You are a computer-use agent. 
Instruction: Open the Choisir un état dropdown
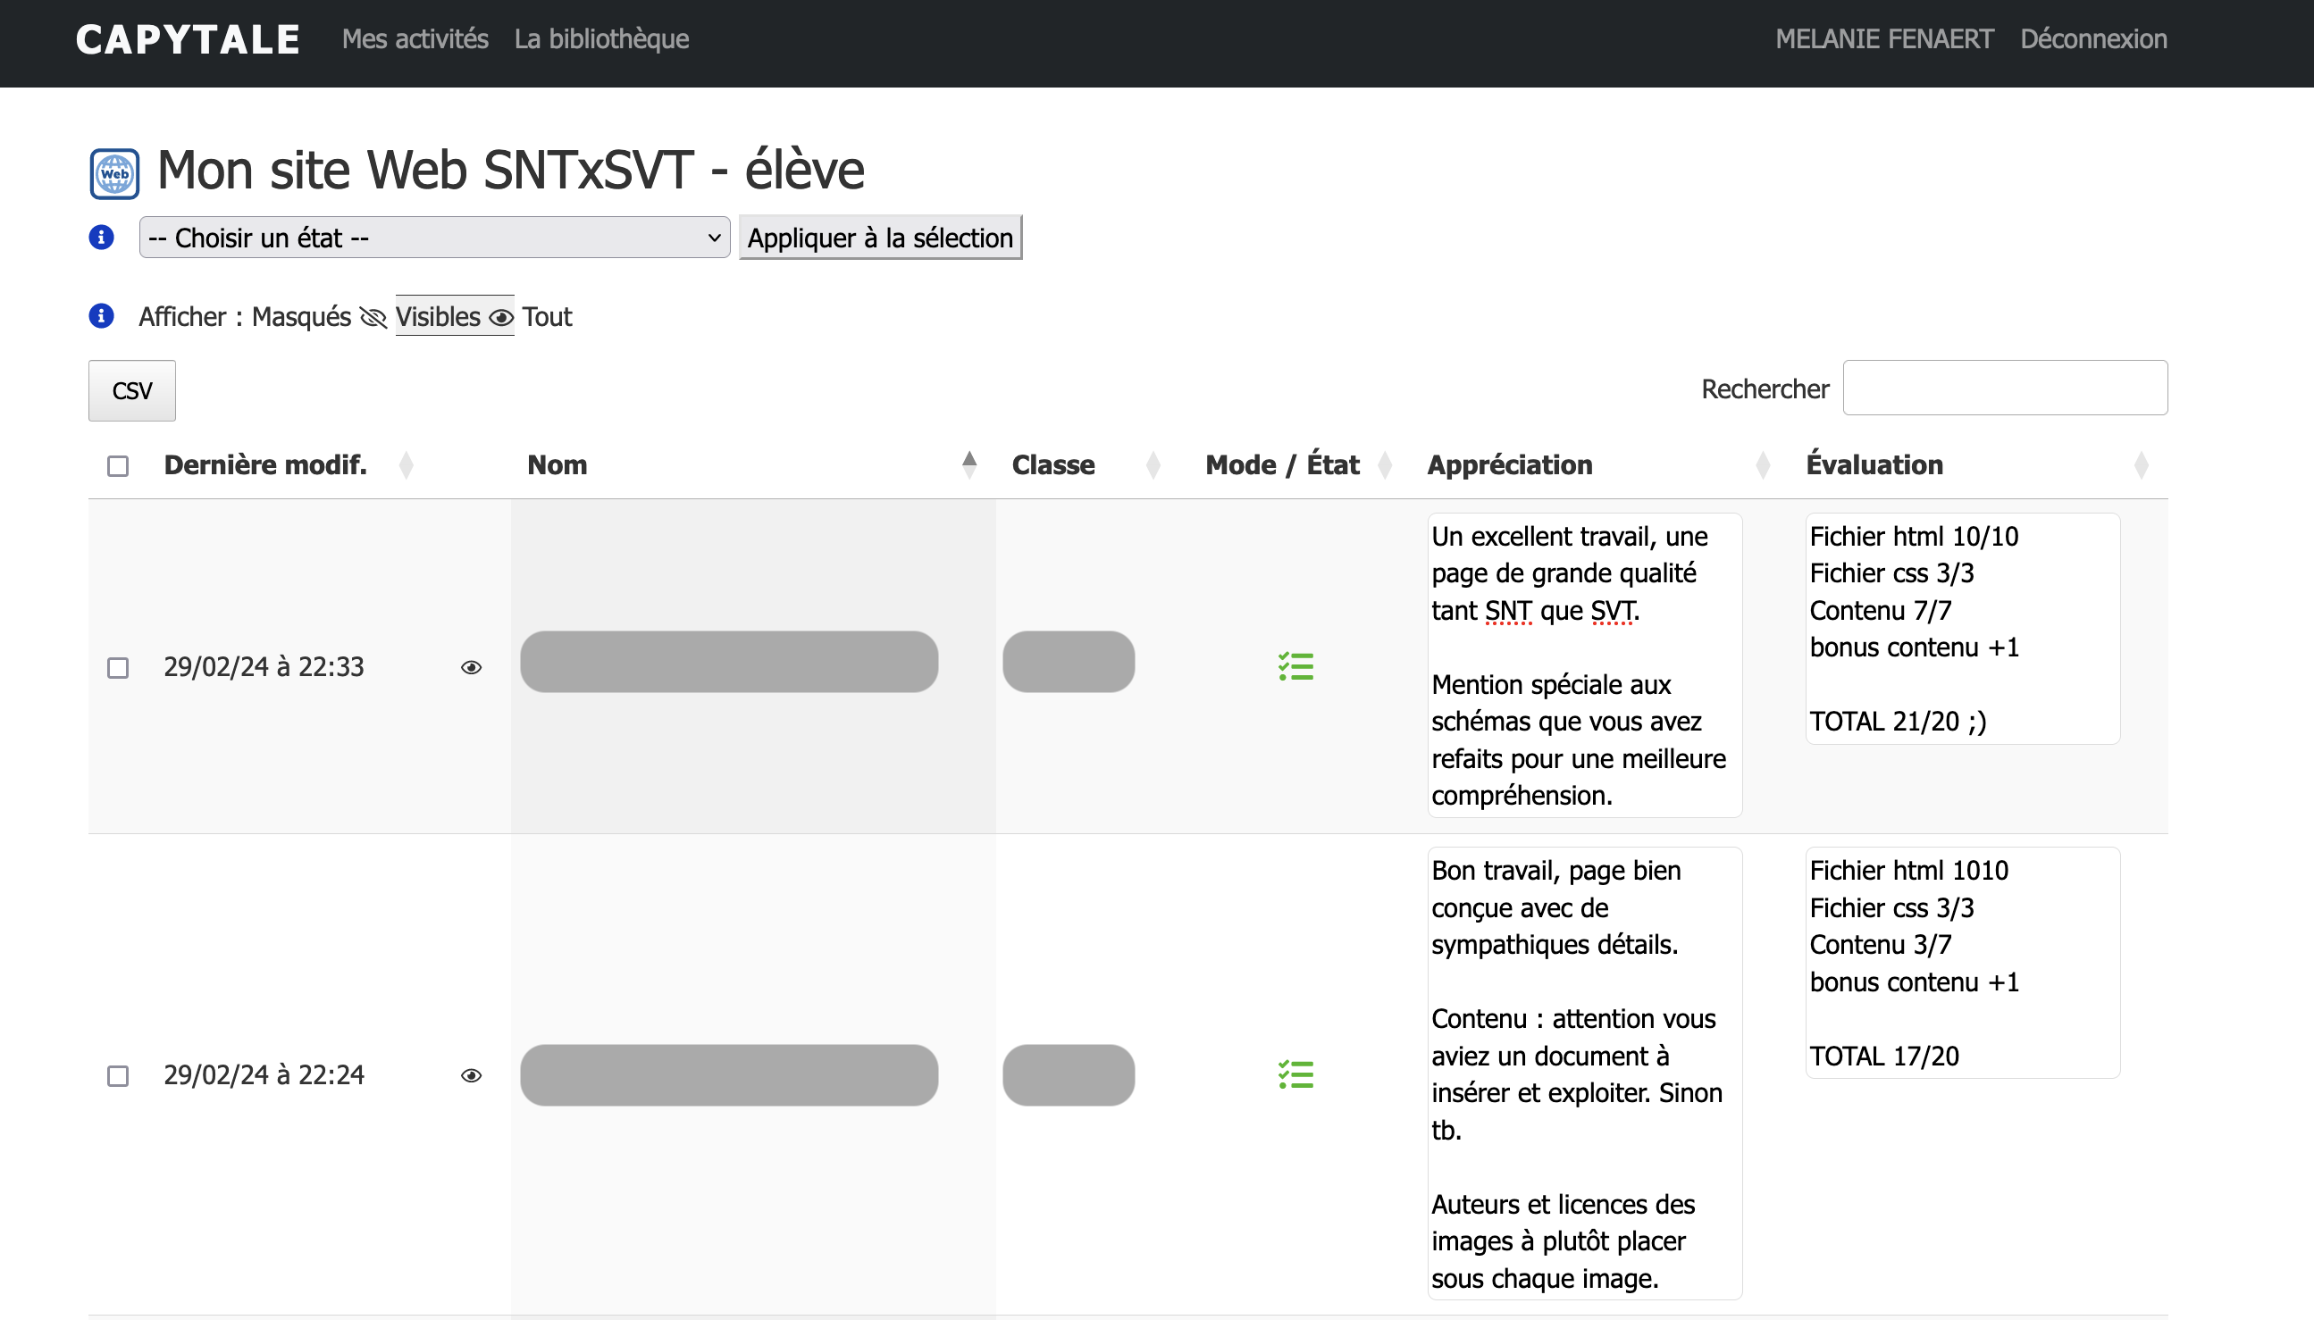434,238
